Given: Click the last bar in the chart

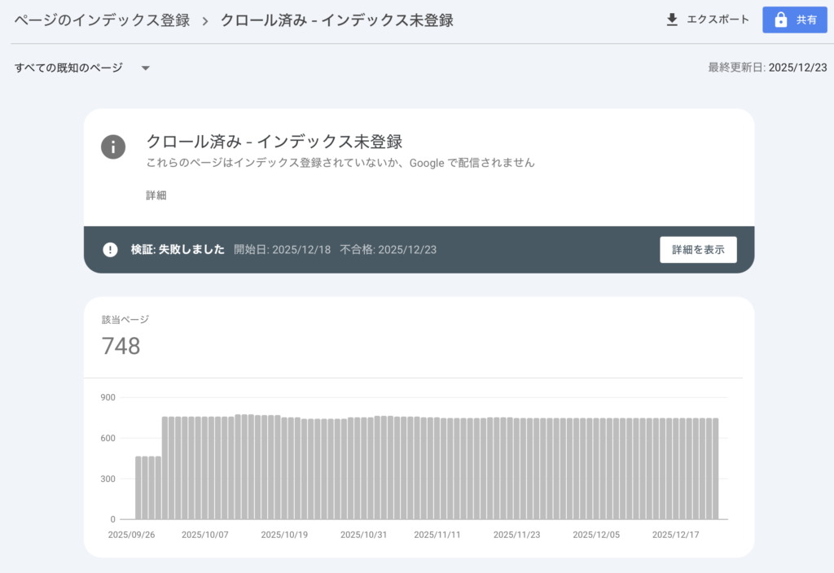Looking at the screenshot, I should click(x=714, y=469).
